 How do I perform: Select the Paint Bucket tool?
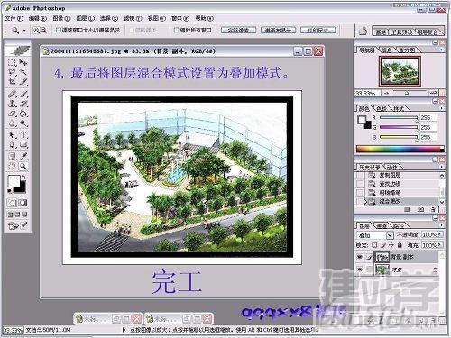coord(23,114)
